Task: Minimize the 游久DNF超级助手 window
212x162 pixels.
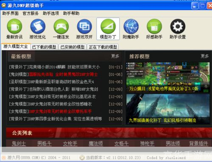Action: pos(195,6)
